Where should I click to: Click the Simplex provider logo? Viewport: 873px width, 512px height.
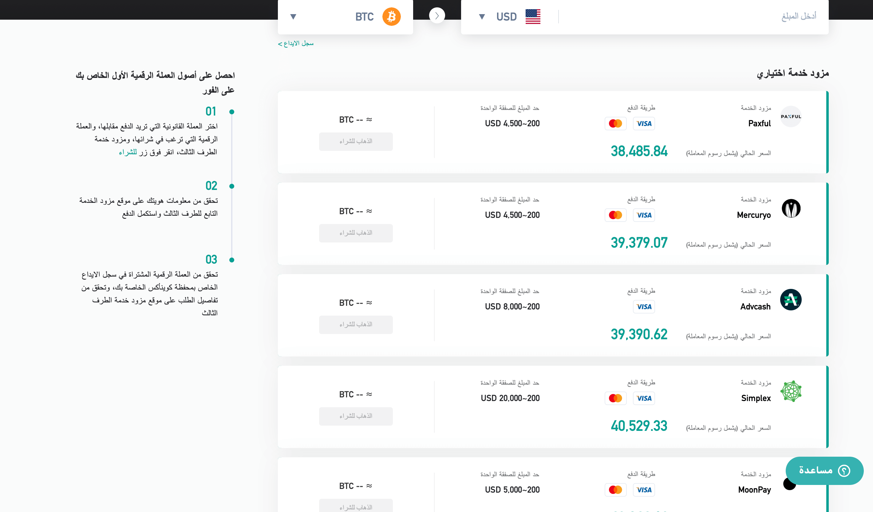791,391
